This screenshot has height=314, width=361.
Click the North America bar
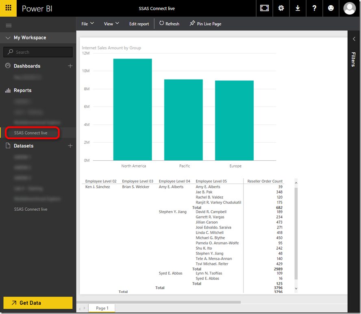pos(133,109)
